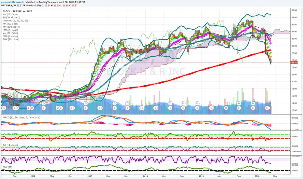Click the −0.05 (−0.2%) change value
Screen dimensions: 303x179
[33, 6]
